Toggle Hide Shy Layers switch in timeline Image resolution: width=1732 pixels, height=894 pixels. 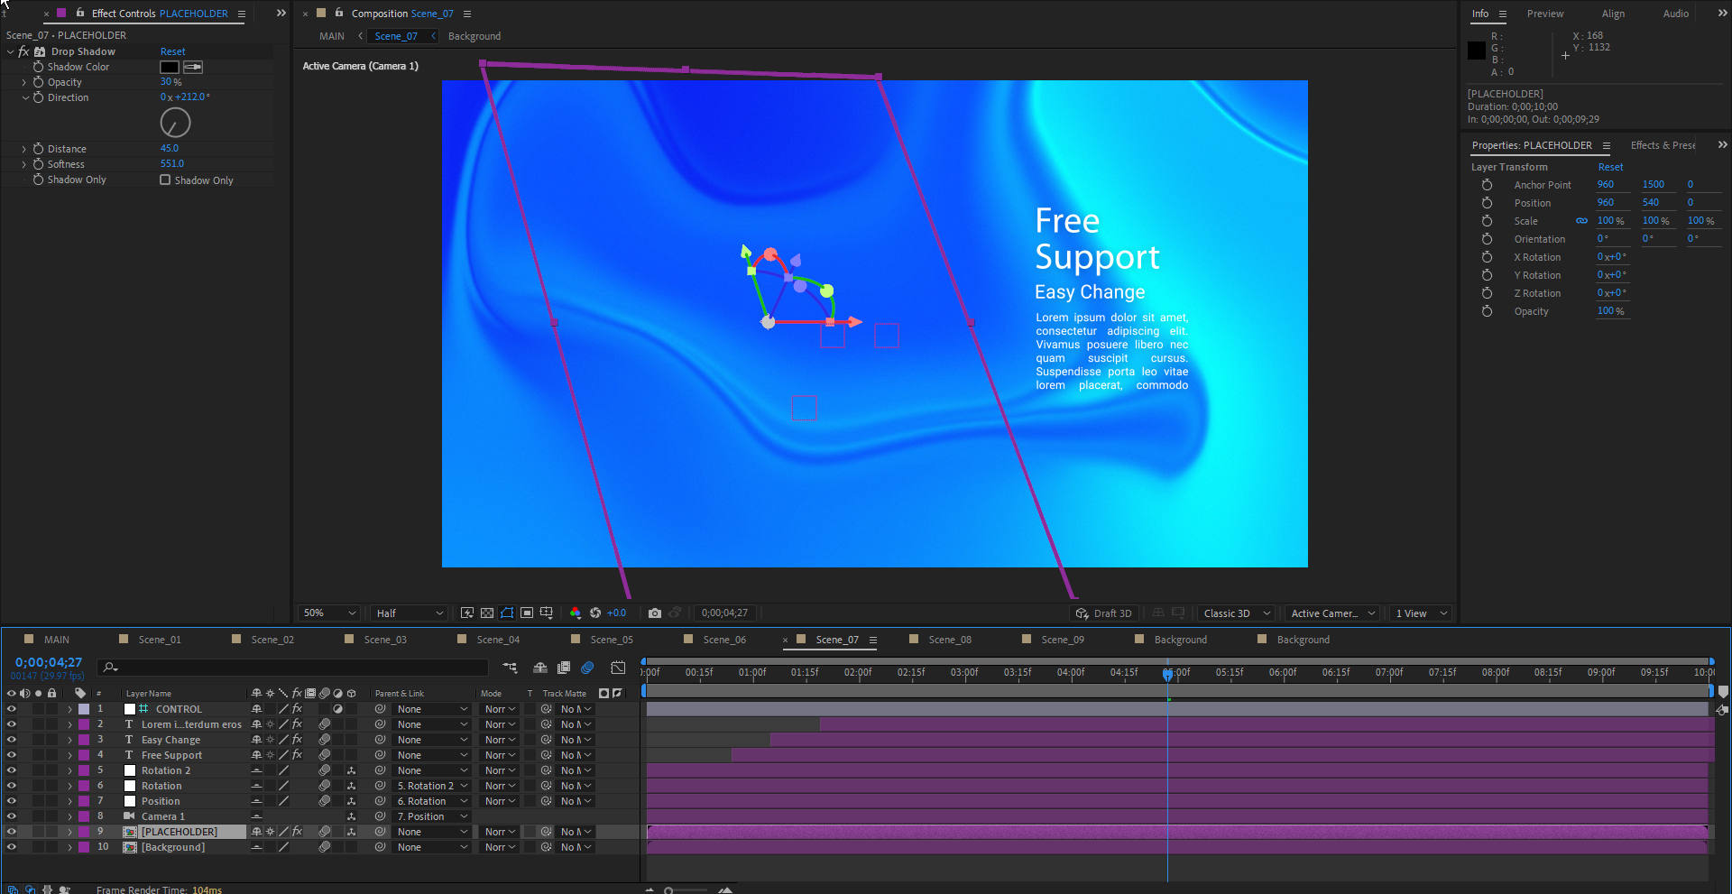(539, 668)
